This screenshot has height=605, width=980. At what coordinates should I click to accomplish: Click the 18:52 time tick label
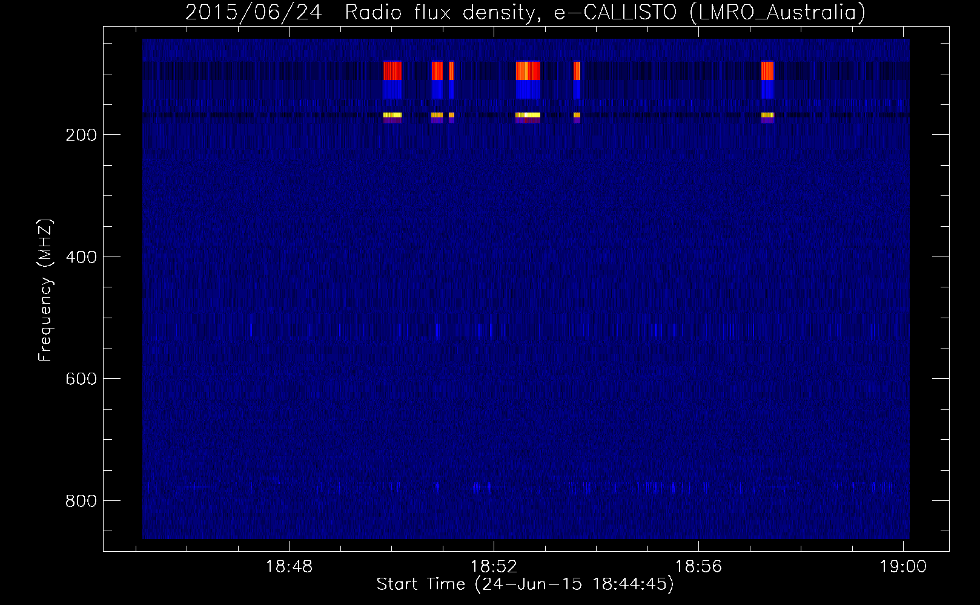coord(494,567)
